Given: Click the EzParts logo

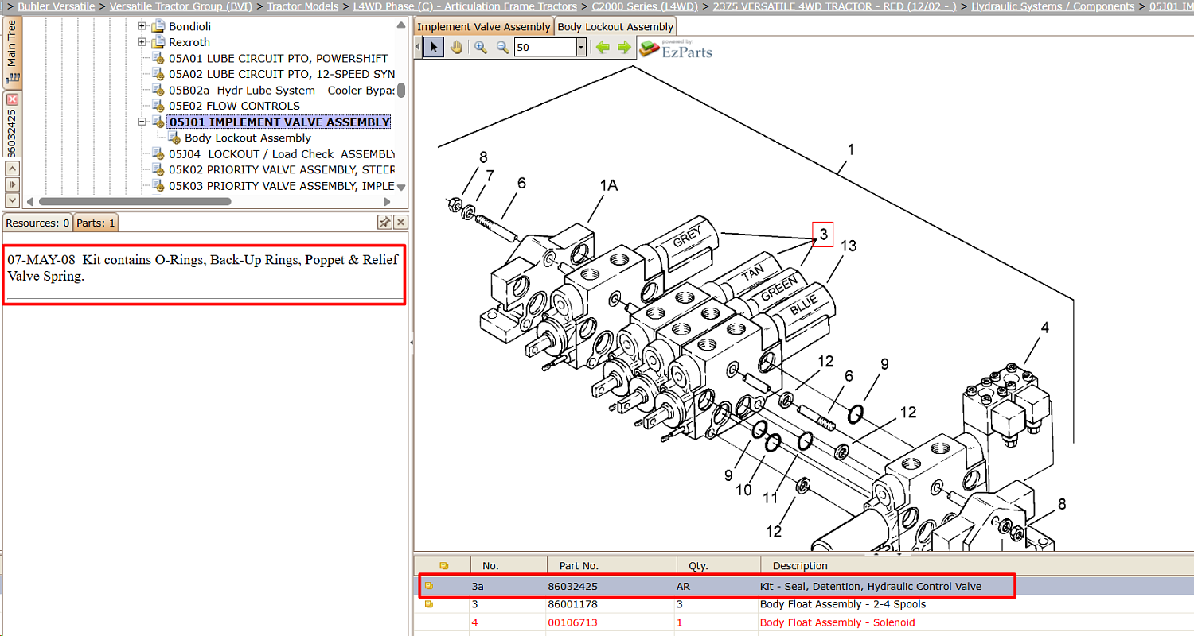Looking at the screenshot, I should point(676,49).
